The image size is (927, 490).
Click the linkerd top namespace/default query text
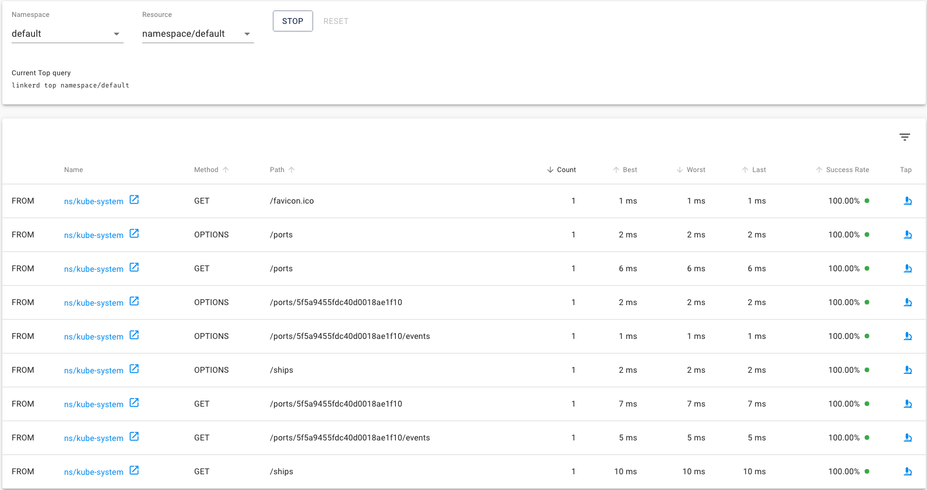[x=71, y=85]
